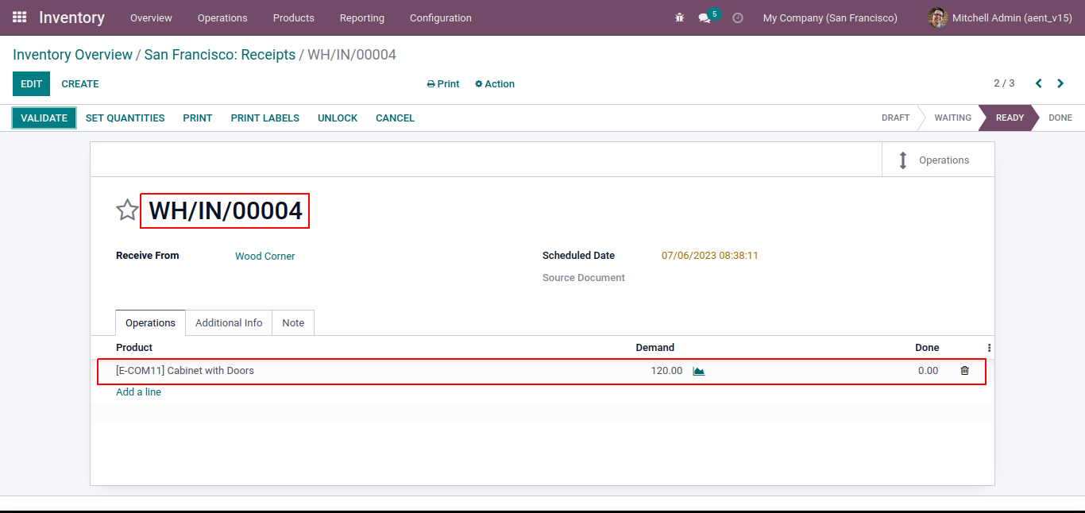Select [E-COM11] Cabinet with Doors product cell
The width and height of the screenshot is (1085, 513).
click(185, 371)
